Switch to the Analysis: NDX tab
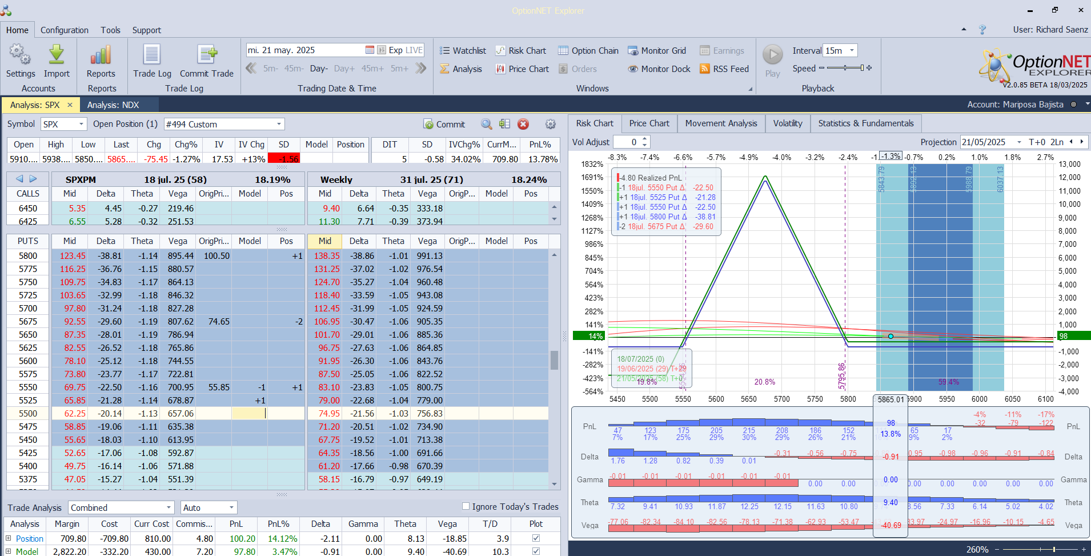 (113, 105)
